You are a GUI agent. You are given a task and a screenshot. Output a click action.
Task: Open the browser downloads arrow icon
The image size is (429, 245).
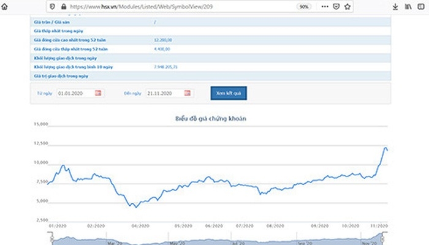click(x=395, y=7)
